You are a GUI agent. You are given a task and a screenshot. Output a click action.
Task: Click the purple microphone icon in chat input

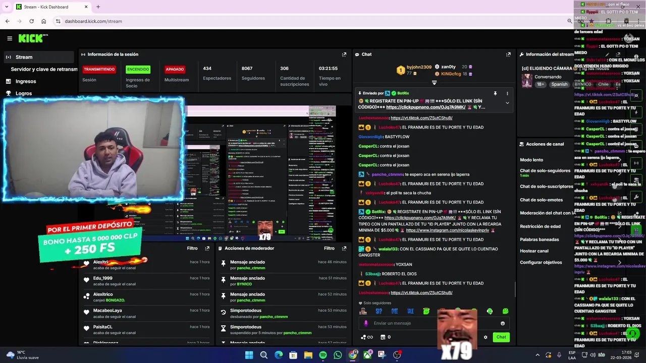click(x=366, y=323)
